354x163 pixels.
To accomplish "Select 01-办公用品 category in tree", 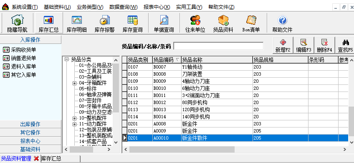I will coord(96,66).
